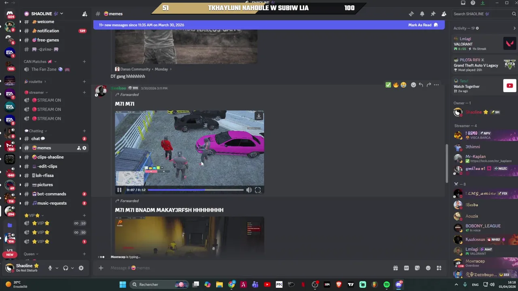Show pinned messages pin icon
Screen dimensions: 518x291
433,14
